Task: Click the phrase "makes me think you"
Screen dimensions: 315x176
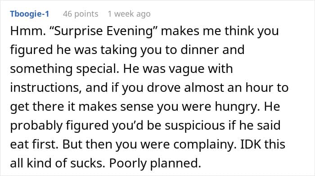Action: (220, 31)
